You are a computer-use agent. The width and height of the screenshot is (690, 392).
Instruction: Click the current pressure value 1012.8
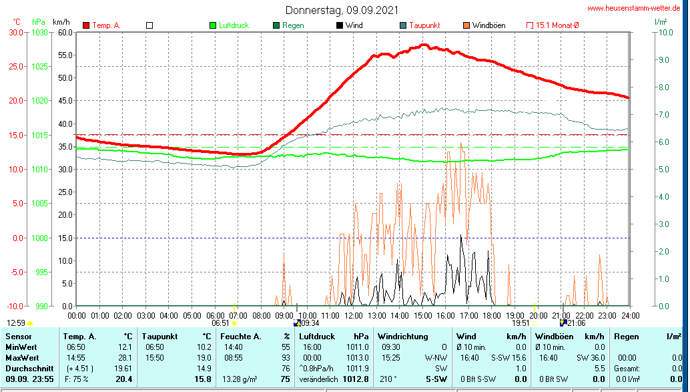(x=357, y=379)
